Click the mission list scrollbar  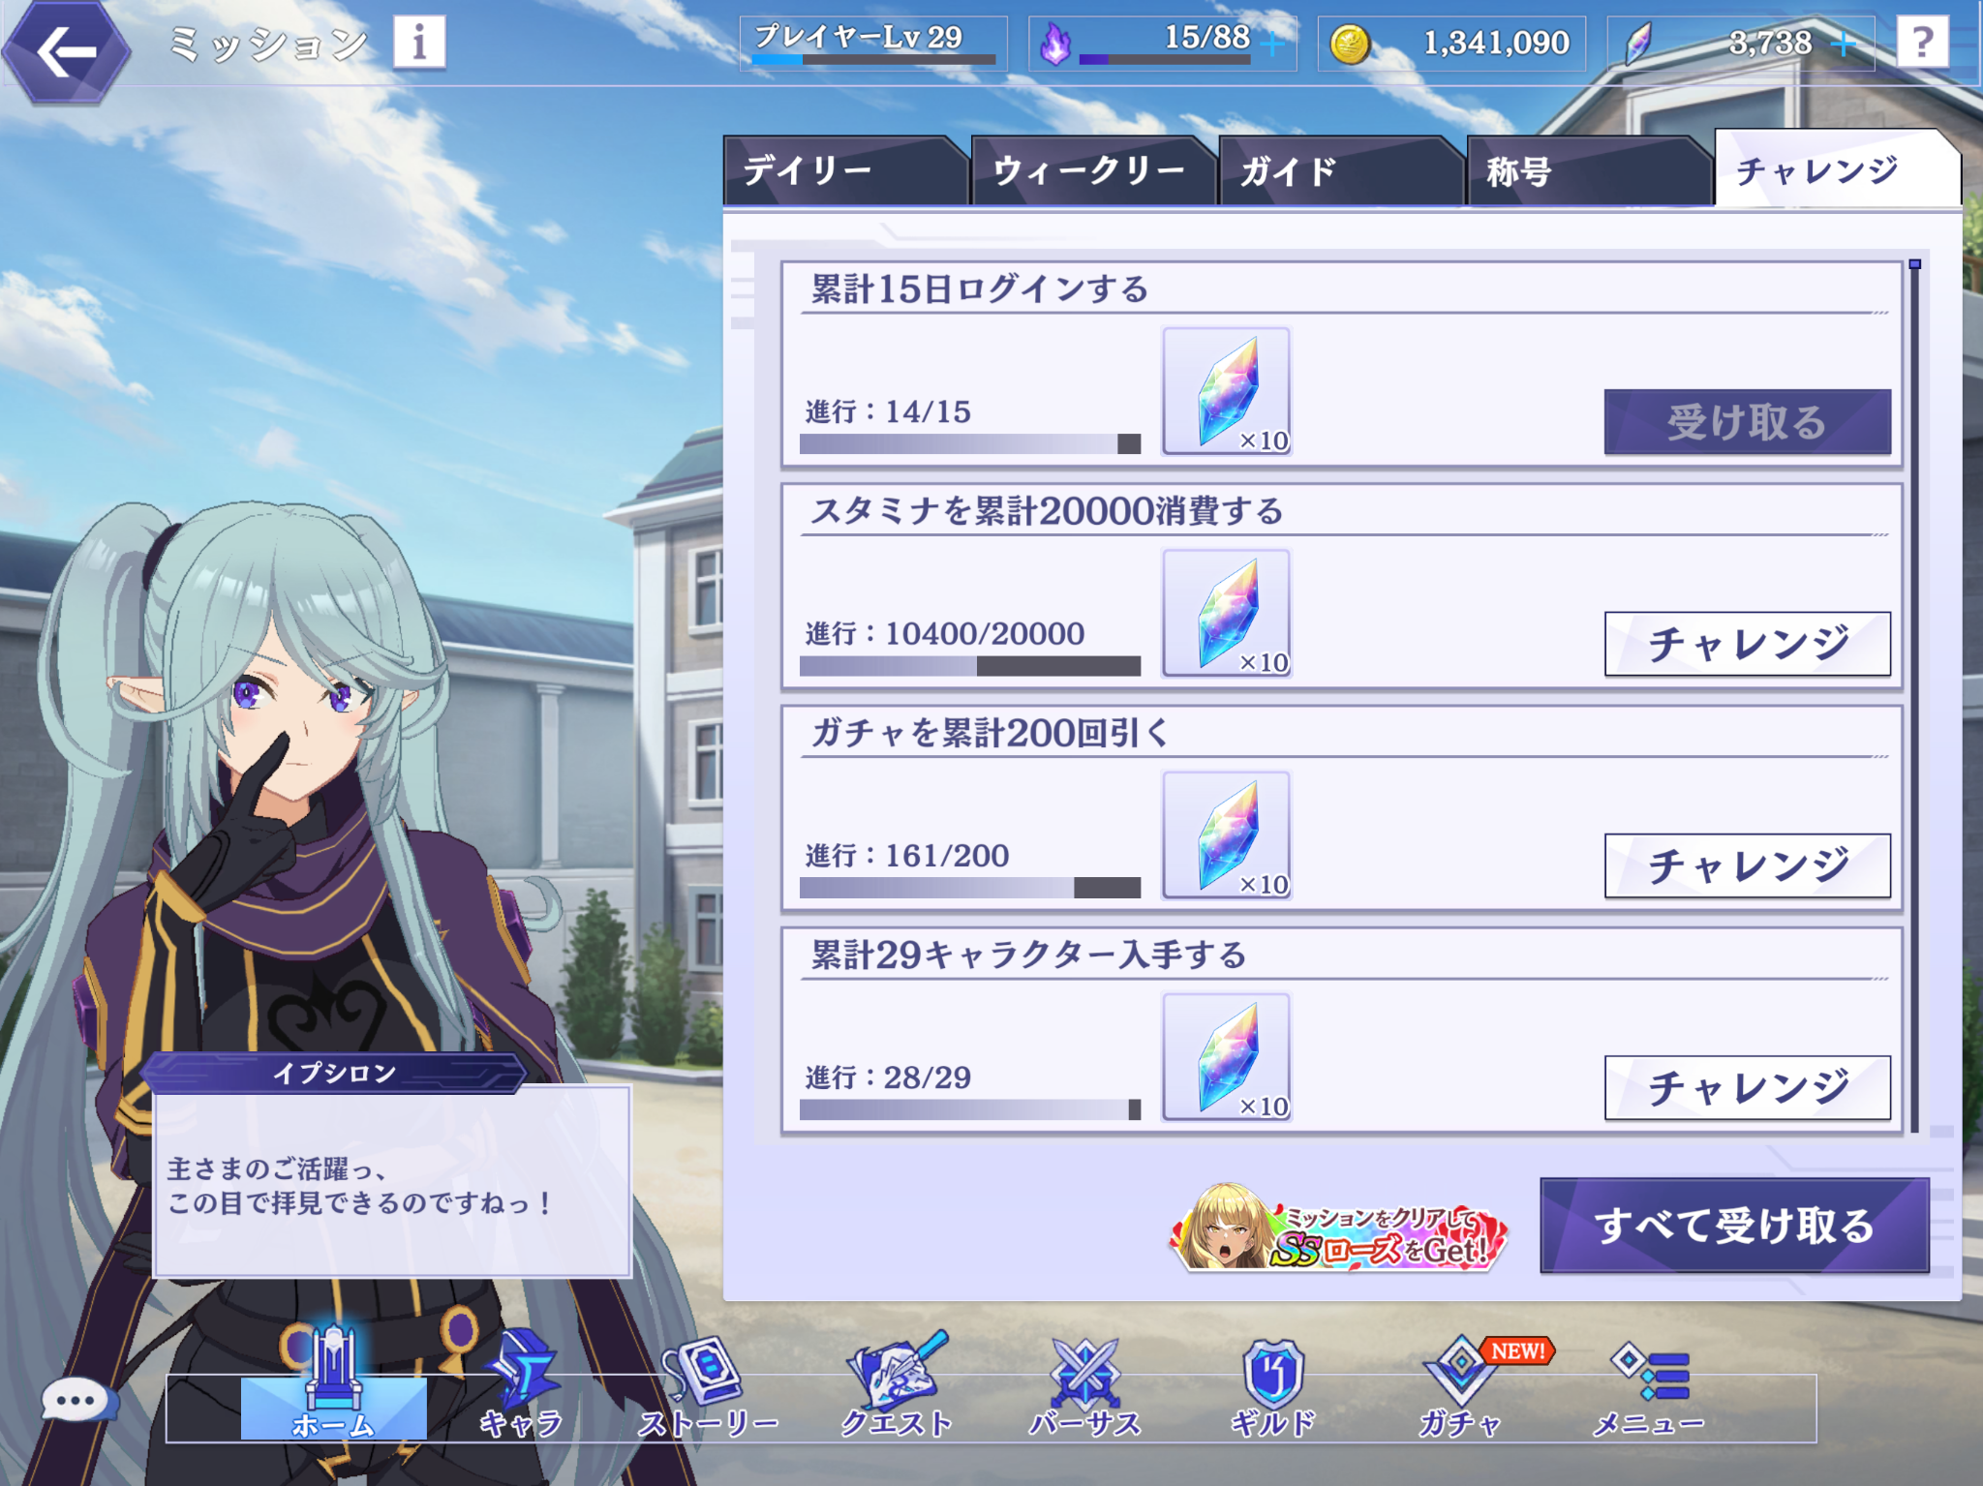tap(1914, 695)
